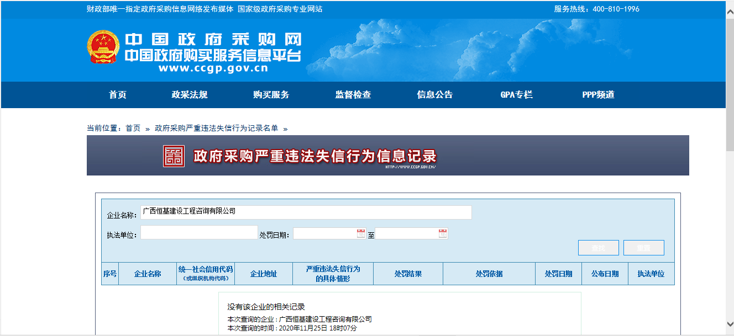
Task: Open the PPP频道 navigation item
Action: point(599,95)
